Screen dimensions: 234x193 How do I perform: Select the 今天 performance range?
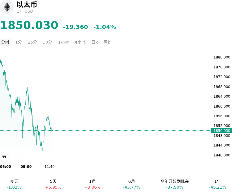[x=14, y=184]
